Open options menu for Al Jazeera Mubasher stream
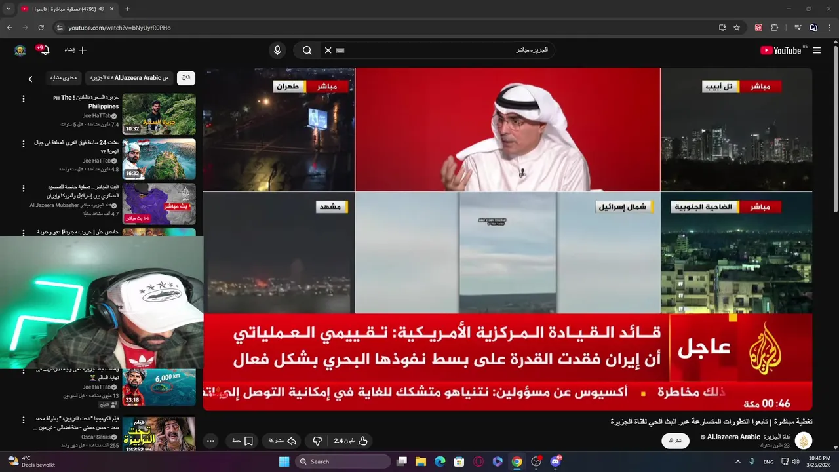 [x=24, y=188]
